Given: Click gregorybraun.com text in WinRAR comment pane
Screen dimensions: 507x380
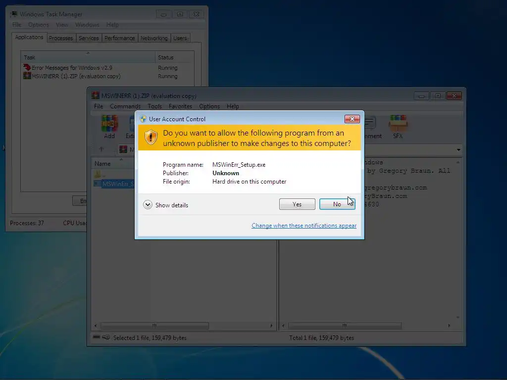Looking at the screenshot, I should (395, 188).
